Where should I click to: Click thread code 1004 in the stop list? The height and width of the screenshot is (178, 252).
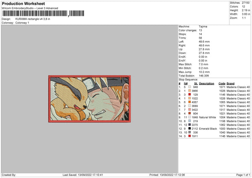coord(222,118)
